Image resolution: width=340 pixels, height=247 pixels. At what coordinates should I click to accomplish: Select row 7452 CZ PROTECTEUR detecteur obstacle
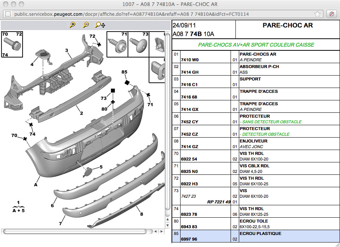[256, 131]
